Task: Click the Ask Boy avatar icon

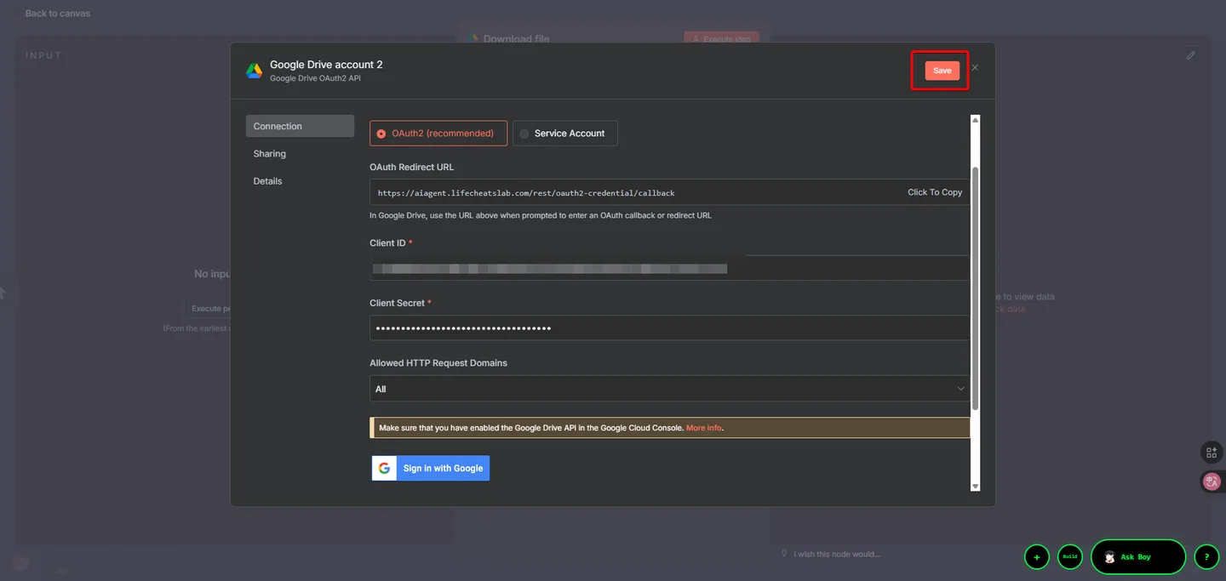Action: 1110,557
